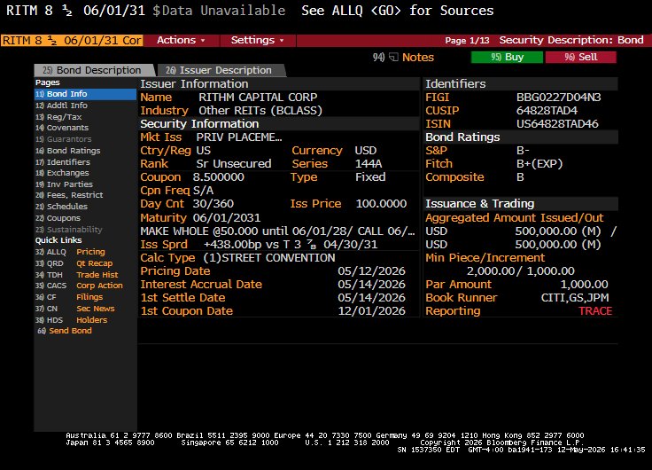Screen dimensions: 652x470
Task: Select Bond Info page
Action: (x=85, y=94)
